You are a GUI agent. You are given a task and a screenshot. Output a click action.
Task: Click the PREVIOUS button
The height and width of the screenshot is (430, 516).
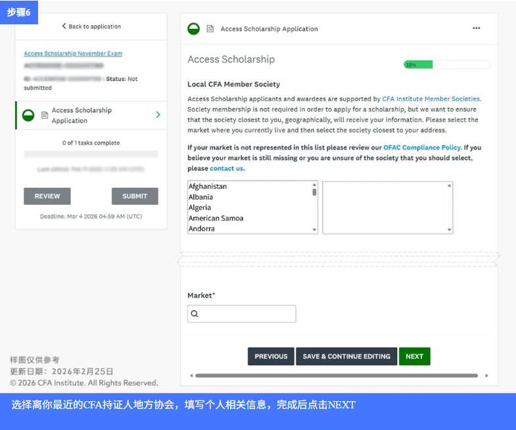[271, 356]
